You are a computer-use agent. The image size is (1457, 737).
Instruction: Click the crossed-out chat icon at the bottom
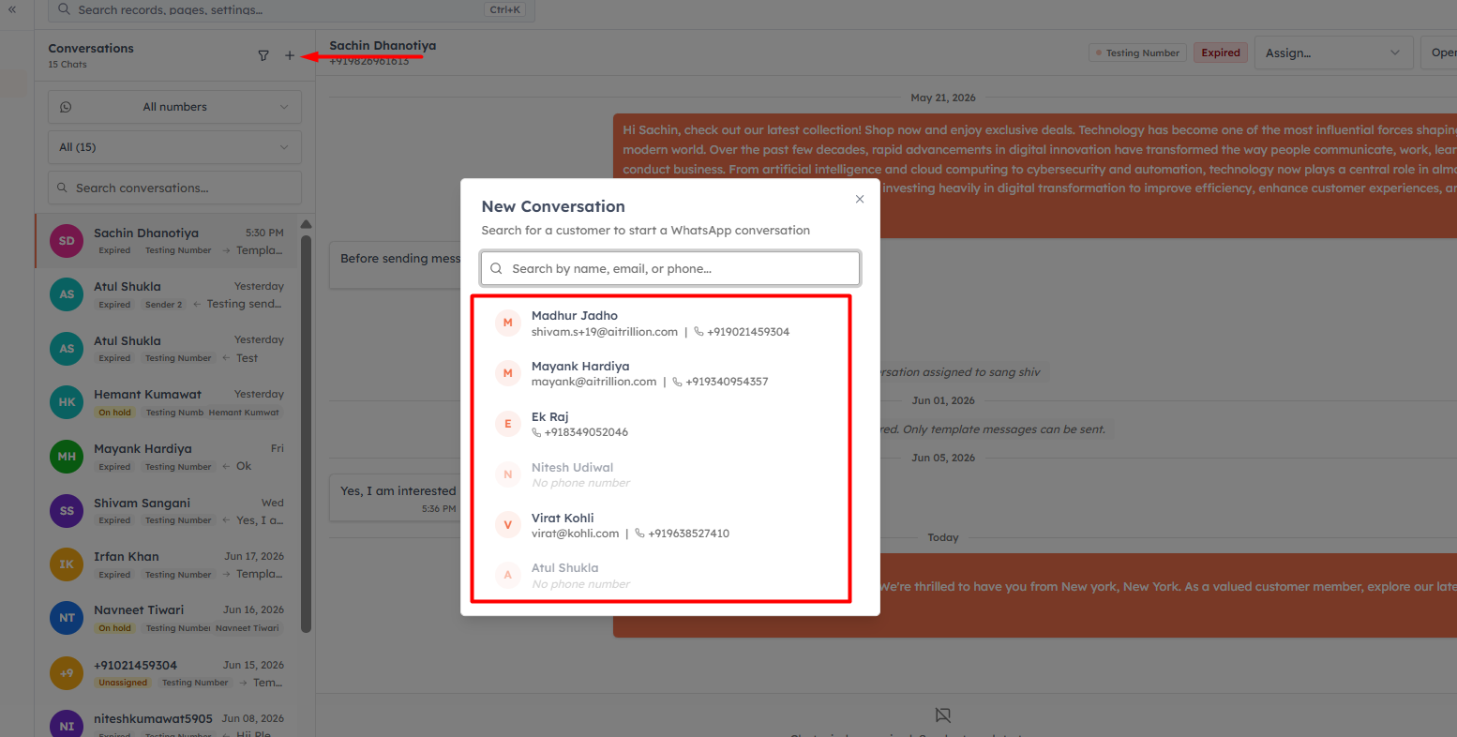(943, 715)
